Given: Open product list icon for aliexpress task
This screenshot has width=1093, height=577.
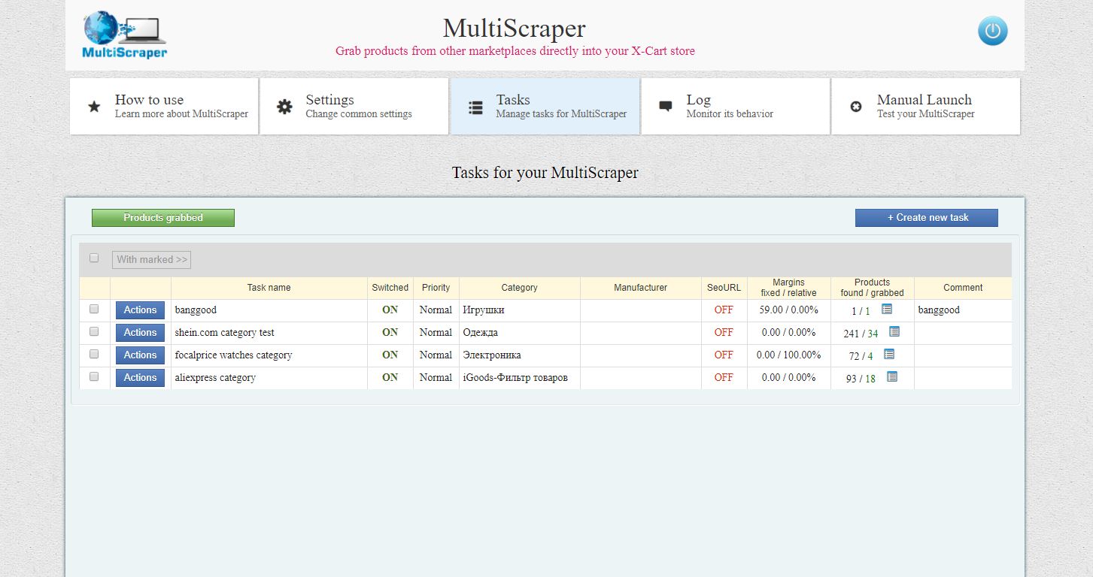Looking at the screenshot, I should coord(892,376).
